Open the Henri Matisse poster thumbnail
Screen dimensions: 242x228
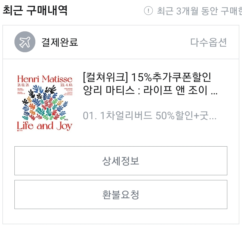(45, 103)
